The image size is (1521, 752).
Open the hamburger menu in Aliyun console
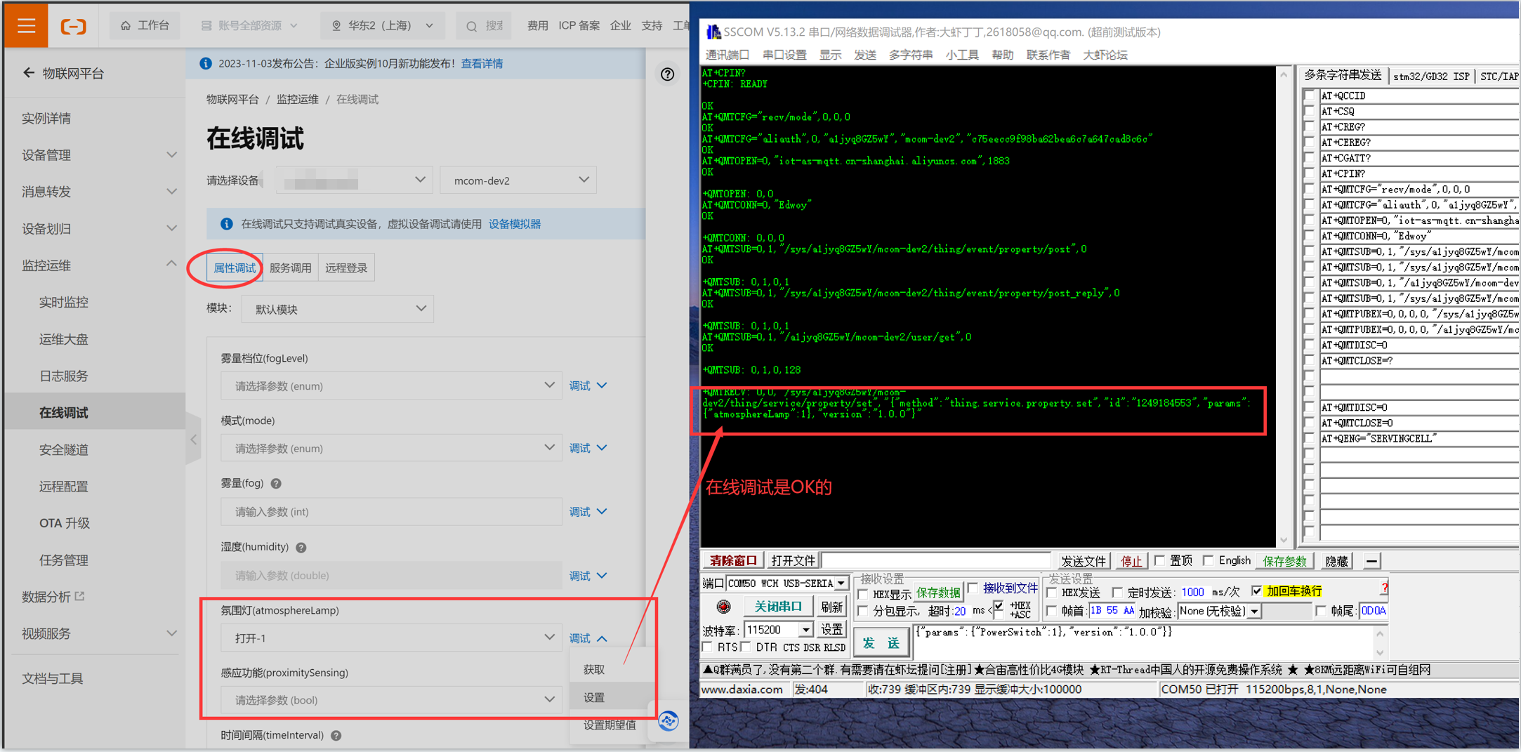[x=26, y=25]
